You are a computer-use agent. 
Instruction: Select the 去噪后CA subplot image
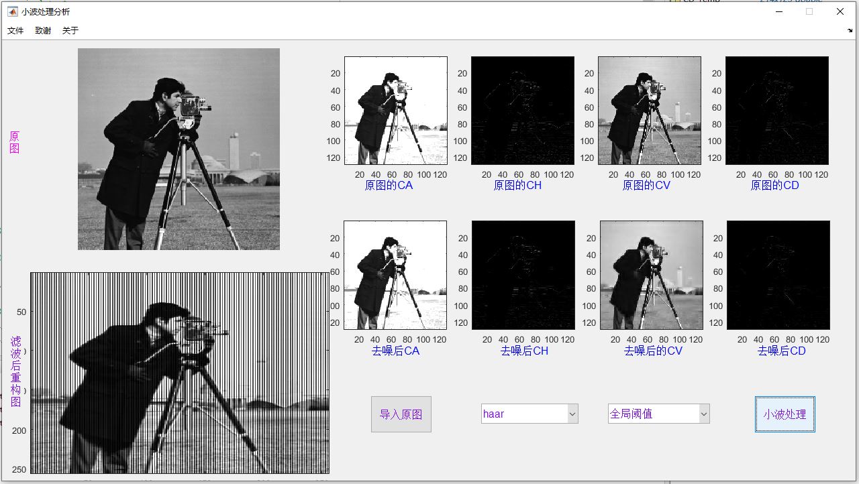(395, 276)
